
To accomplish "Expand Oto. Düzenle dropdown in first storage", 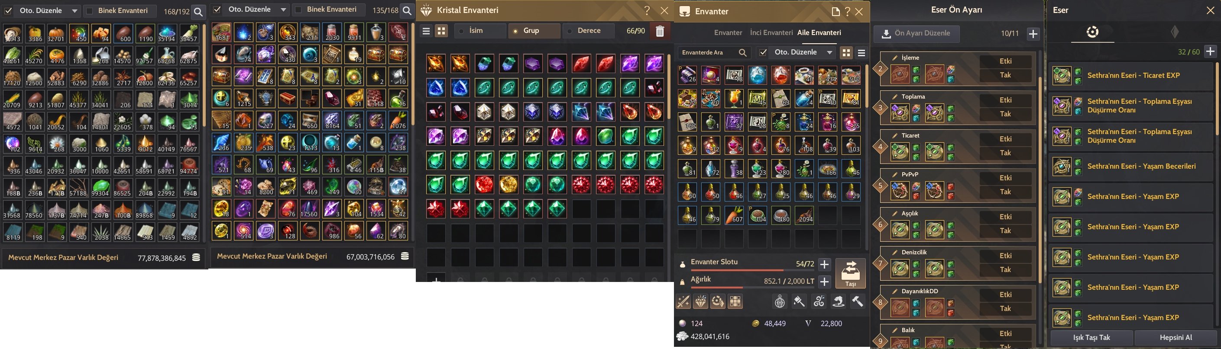I will pyautogui.click(x=74, y=11).
